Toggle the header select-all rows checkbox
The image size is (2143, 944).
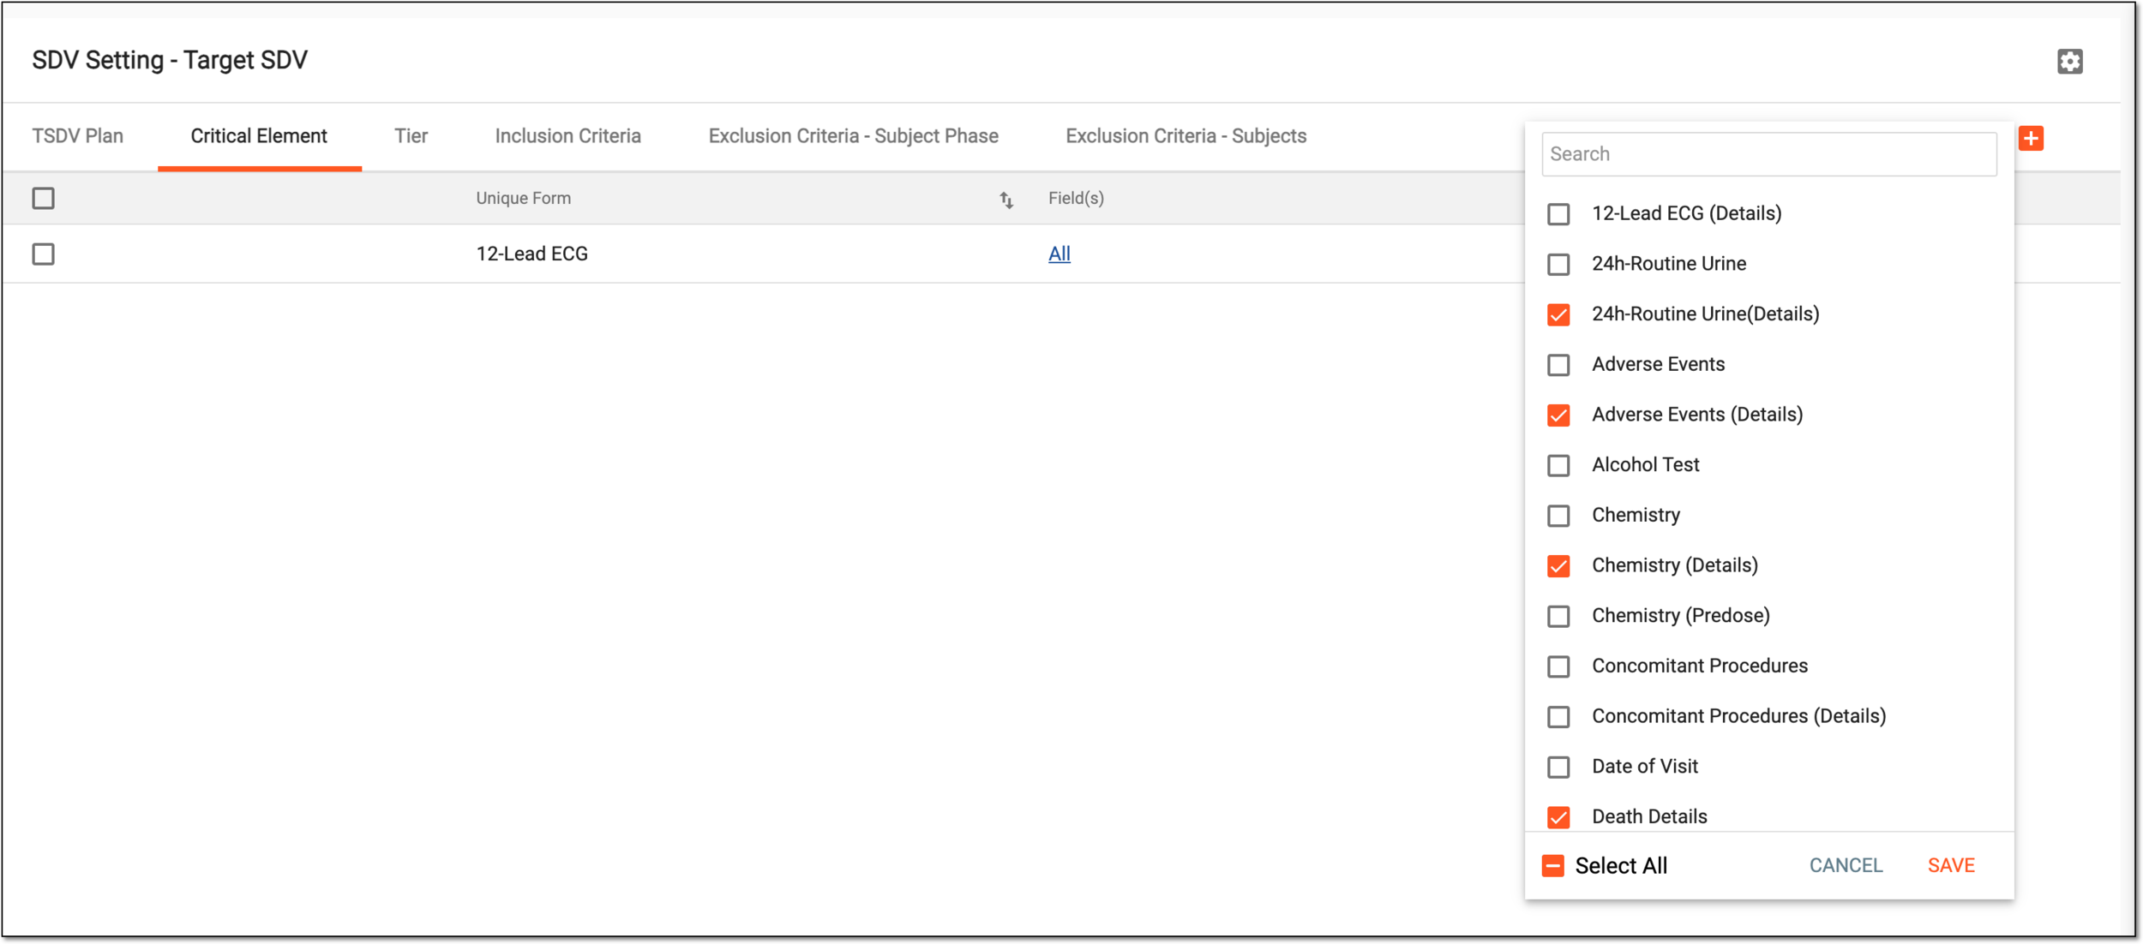[43, 198]
